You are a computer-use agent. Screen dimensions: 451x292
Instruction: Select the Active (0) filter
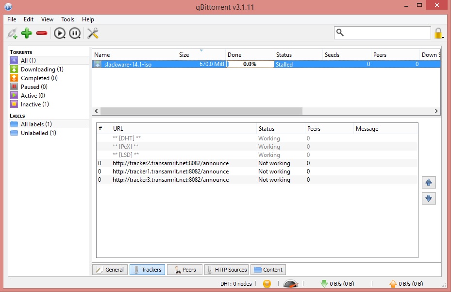(50, 96)
